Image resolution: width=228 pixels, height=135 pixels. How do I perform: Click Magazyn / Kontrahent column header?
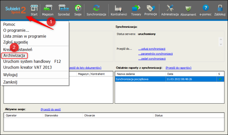pos(95,74)
